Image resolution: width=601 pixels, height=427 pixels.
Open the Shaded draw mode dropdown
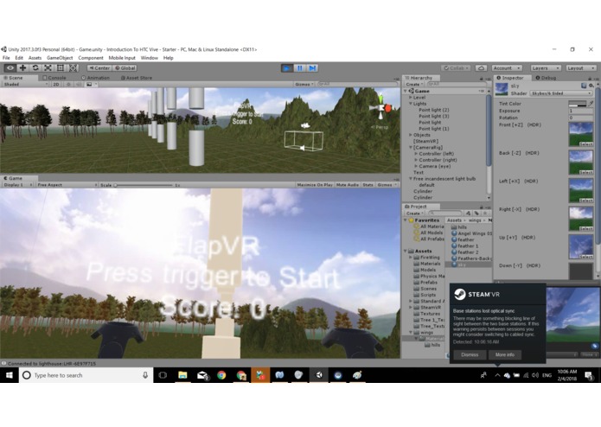pos(25,84)
